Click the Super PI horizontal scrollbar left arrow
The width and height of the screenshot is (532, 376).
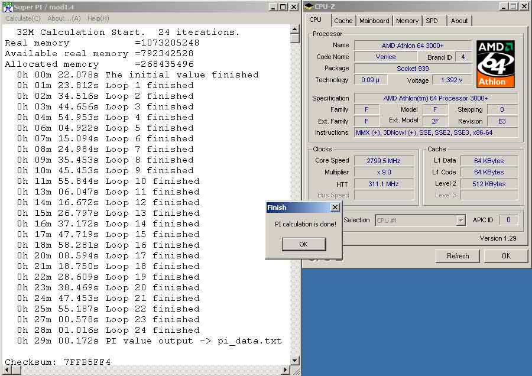[x=6, y=370]
